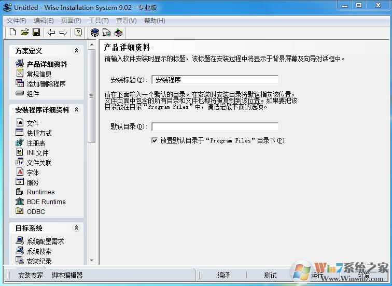Screen dimensions: 392x286
Task: Toggle the Program Files default directory checkbox
Action: [x=155, y=140]
